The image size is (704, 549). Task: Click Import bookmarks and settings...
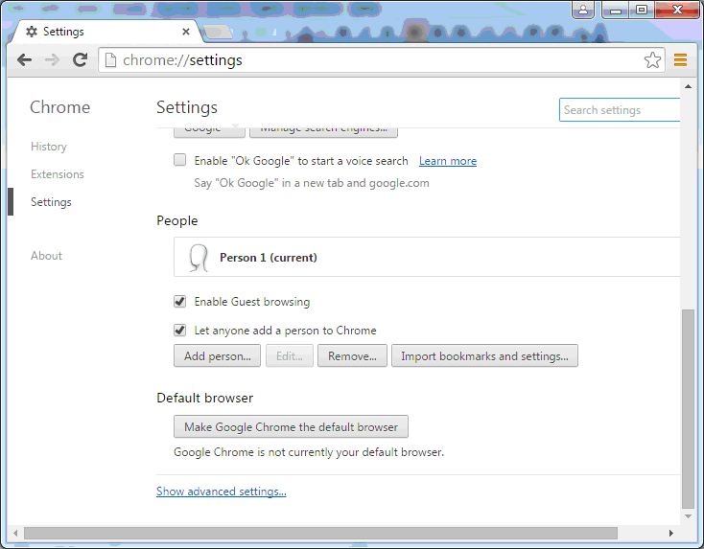pyautogui.click(x=484, y=356)
